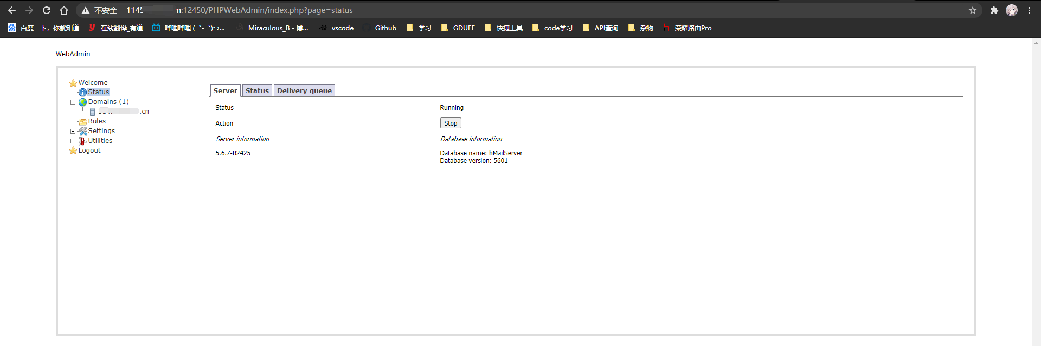Expand the Settings tree node
1041x346 pixels.
click(x=73, y=131)
